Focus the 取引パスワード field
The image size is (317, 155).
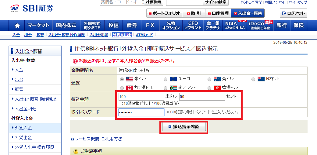pos(141,112)
